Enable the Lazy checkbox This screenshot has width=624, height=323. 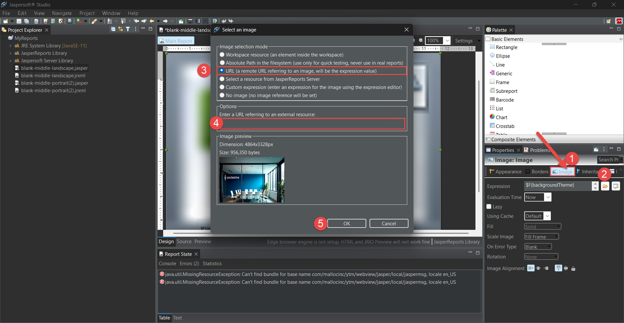(489, 207)
